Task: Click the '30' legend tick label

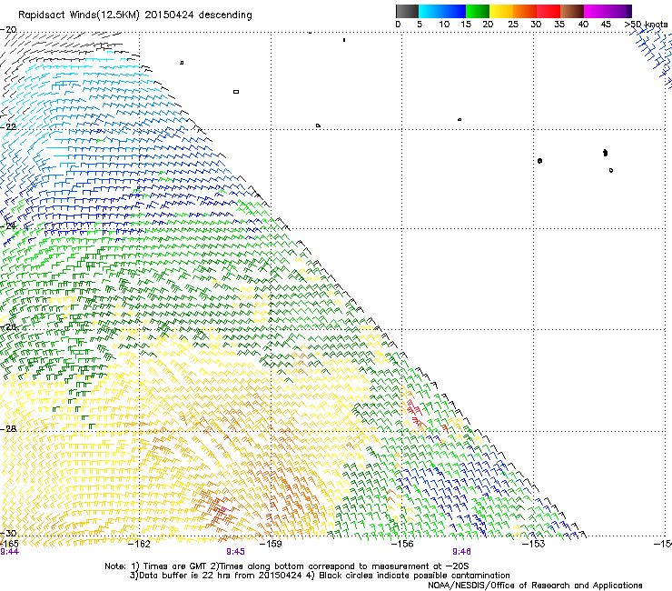Action: pos(536,25)
